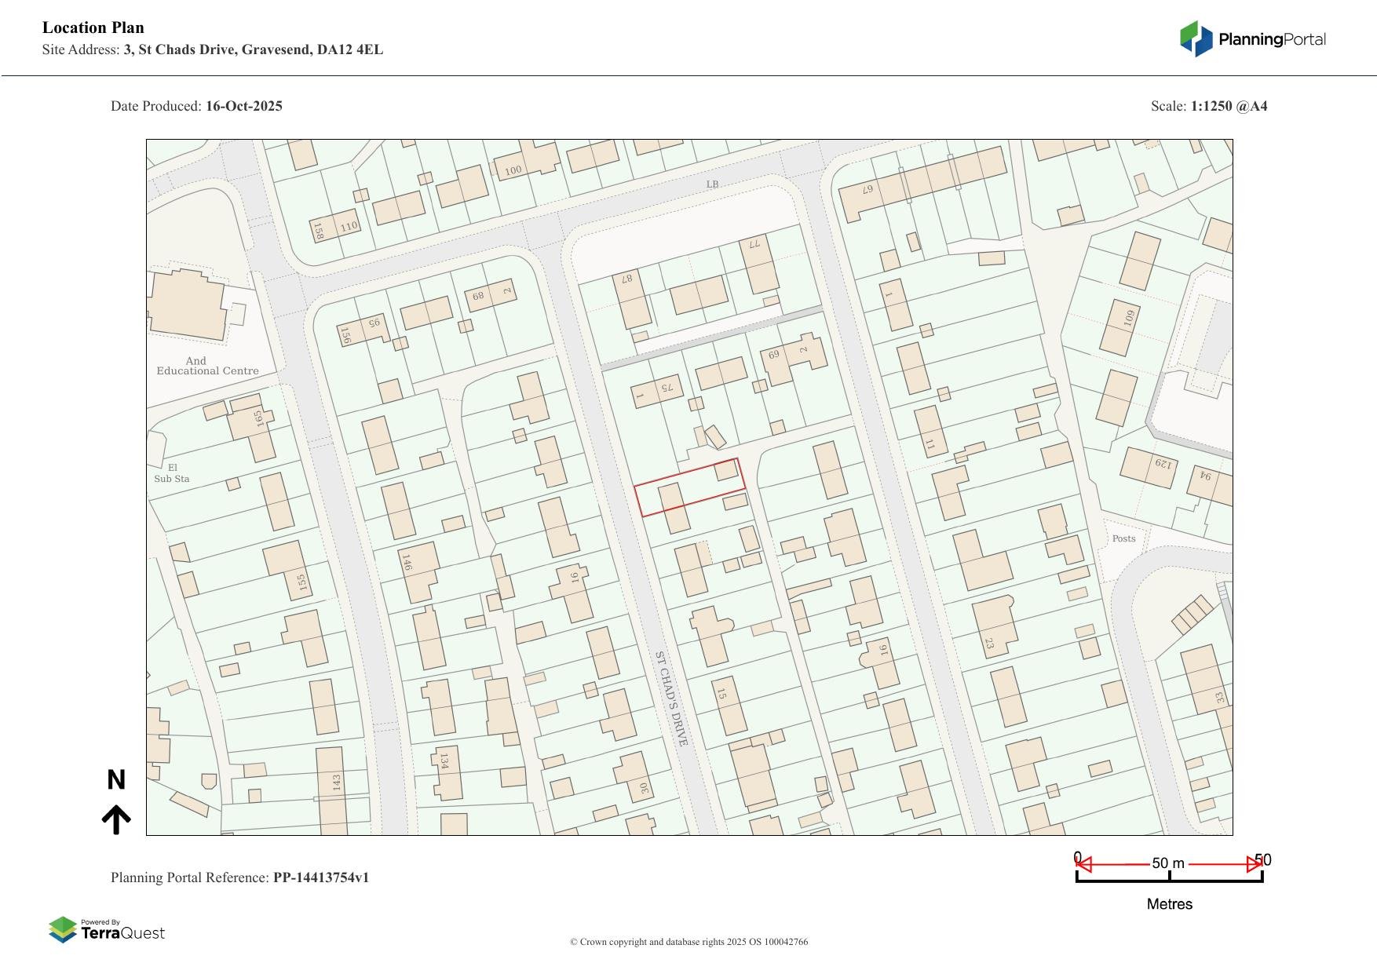Click the letter N above north arrow

(116, 780)
